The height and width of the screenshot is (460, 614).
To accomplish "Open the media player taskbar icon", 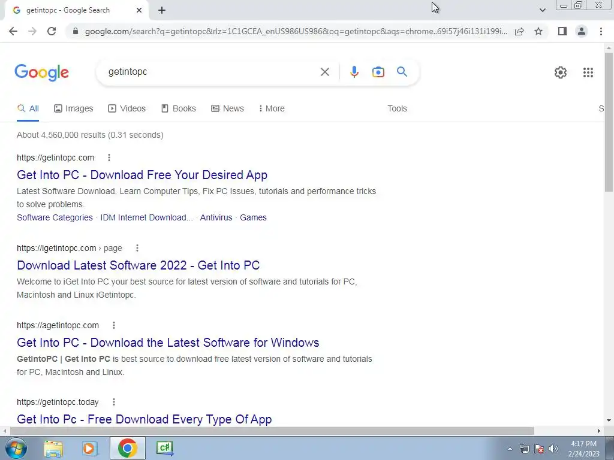I will (x=89, y=448).
